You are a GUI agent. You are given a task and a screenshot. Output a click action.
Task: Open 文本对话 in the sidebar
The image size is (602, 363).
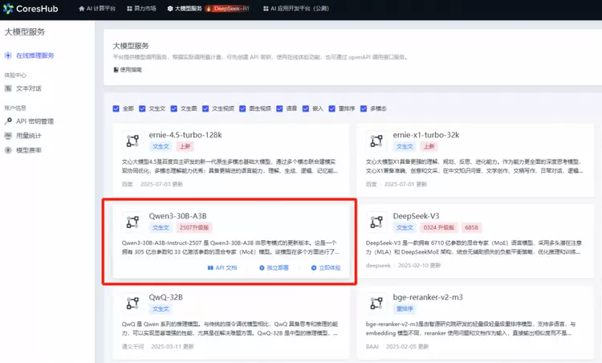tap(29, 88)
